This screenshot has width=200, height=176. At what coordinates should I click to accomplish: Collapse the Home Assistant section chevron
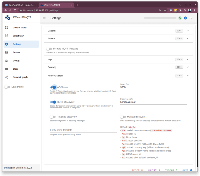[187, 75]
